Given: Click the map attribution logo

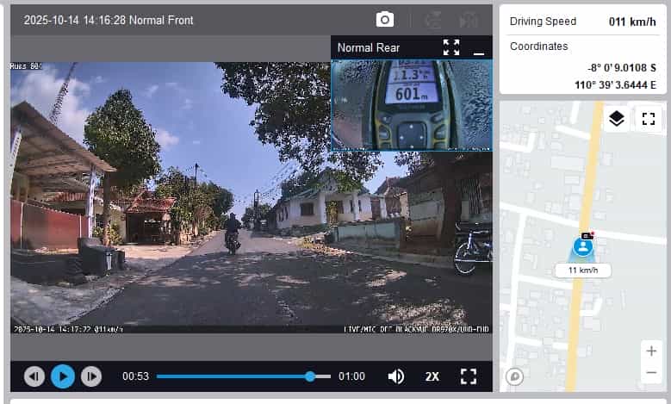Looking at the screenshot, I should click(x=514, y=376).
